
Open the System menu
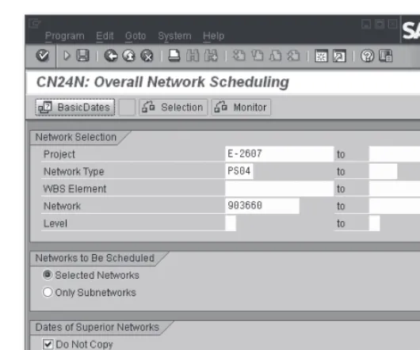pos(174,36)
